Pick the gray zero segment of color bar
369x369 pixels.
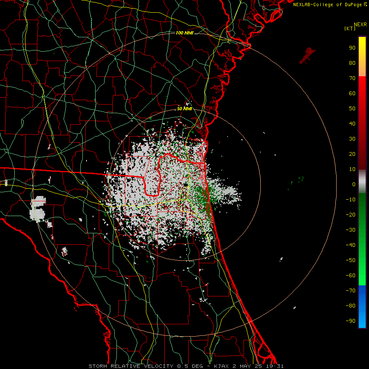click(x=362, y=182)
